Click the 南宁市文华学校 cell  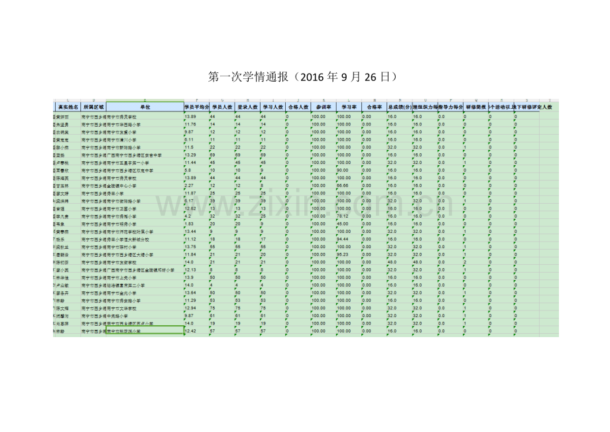click(145, 308)
